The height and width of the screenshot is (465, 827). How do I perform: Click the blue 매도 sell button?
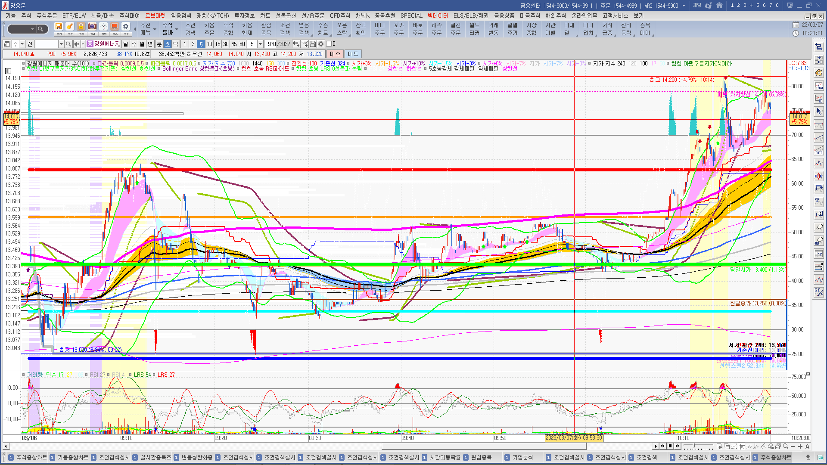pos(353,54)
